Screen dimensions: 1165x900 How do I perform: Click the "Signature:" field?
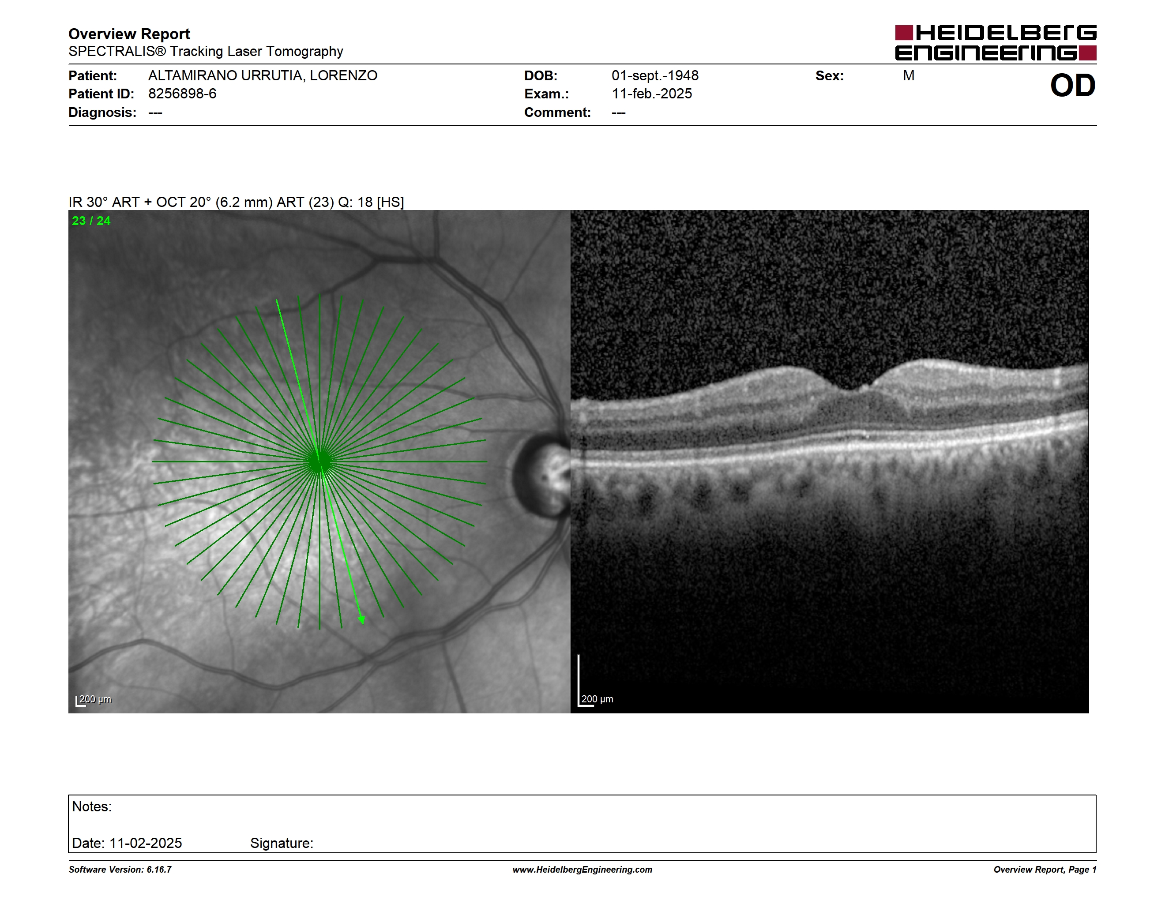coord(282,843)
